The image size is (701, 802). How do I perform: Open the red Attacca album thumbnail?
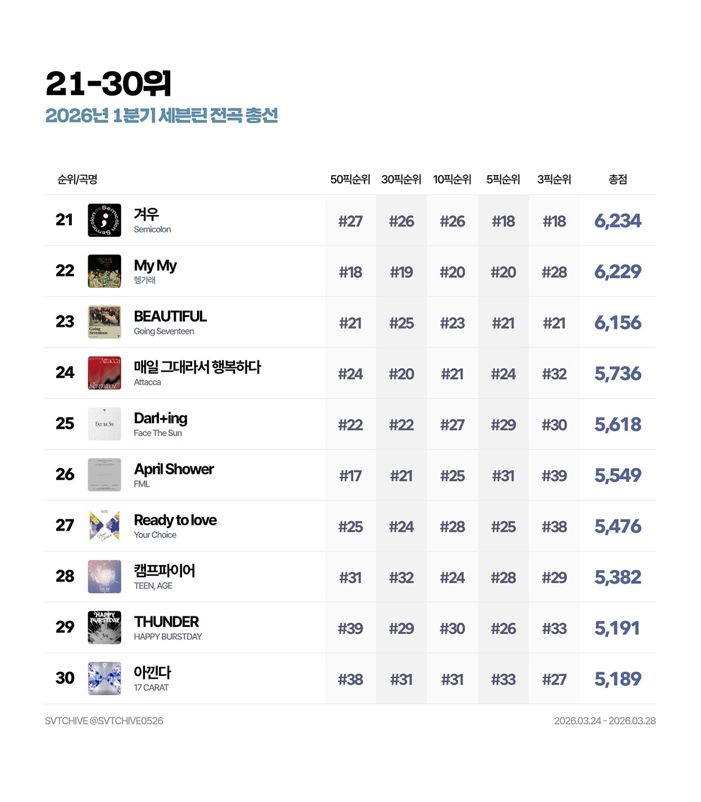point(105,372)
